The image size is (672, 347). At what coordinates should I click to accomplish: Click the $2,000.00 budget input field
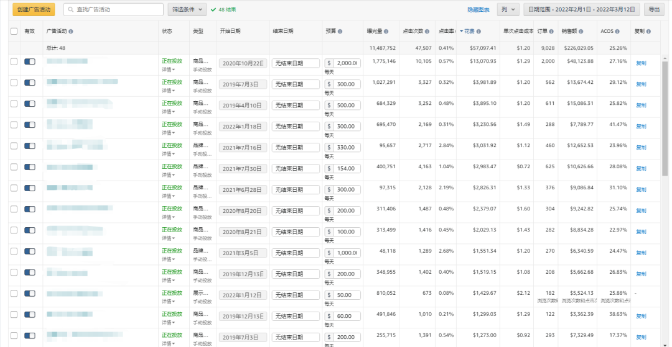[347, 63]
